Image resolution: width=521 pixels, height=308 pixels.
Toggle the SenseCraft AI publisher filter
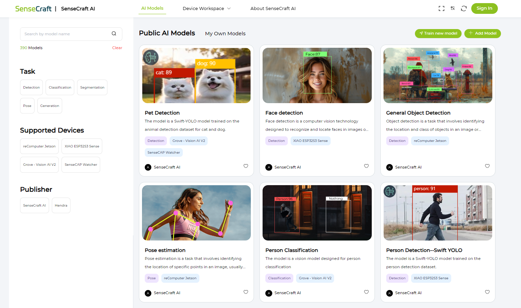(35, 206)
